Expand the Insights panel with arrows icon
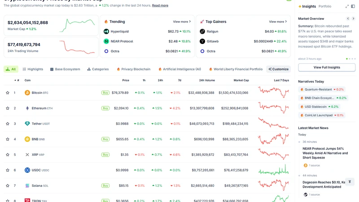359x202 pixels. [x=347, y=6]
